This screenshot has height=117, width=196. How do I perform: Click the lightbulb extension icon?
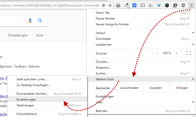[175, 5]
